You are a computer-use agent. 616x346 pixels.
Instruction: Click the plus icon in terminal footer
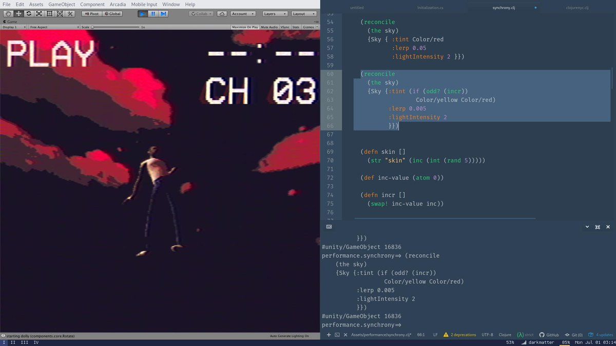(x=329, y=335)
